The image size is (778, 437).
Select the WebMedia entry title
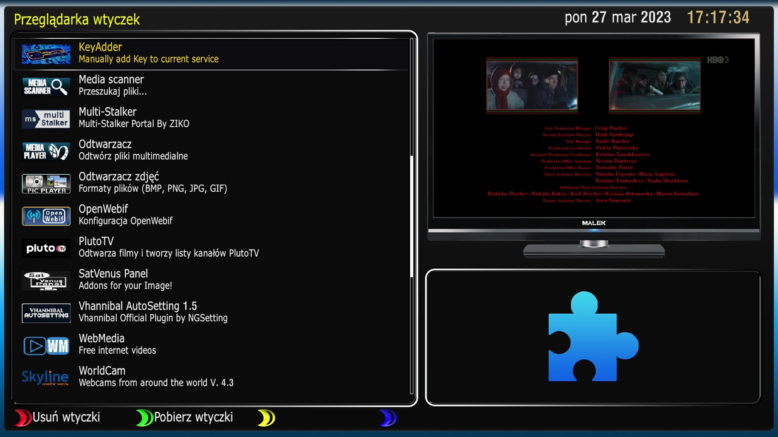click(102, 339)
